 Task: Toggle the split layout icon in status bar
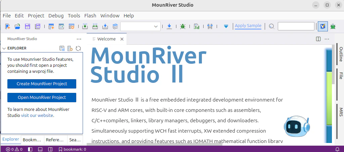(50, 149)
